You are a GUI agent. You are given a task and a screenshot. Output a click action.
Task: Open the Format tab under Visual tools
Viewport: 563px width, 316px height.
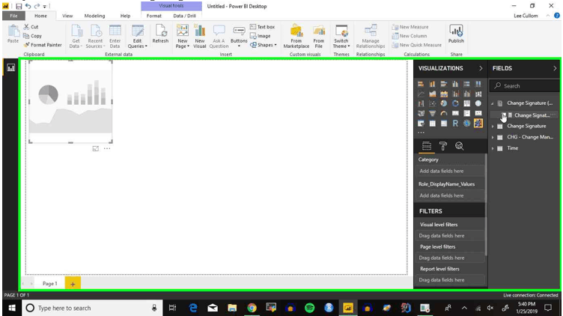click(x=154, y=16)
